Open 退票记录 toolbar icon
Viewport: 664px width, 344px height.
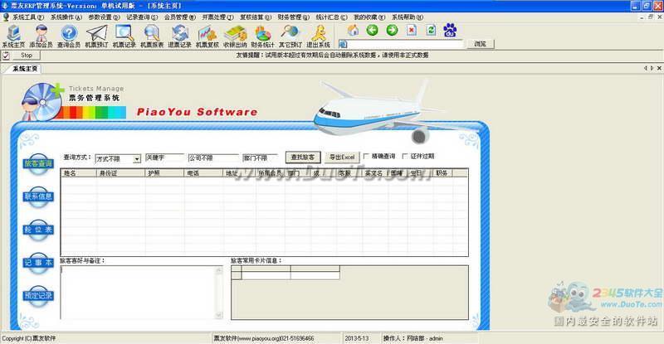(179, 36)
